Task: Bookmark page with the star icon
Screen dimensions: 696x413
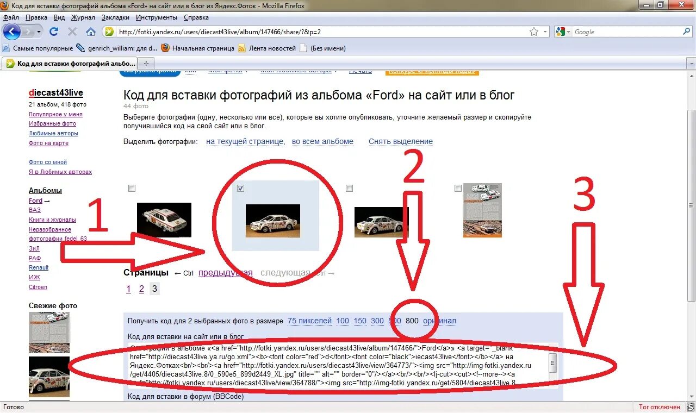Action: tap(534, 32)
